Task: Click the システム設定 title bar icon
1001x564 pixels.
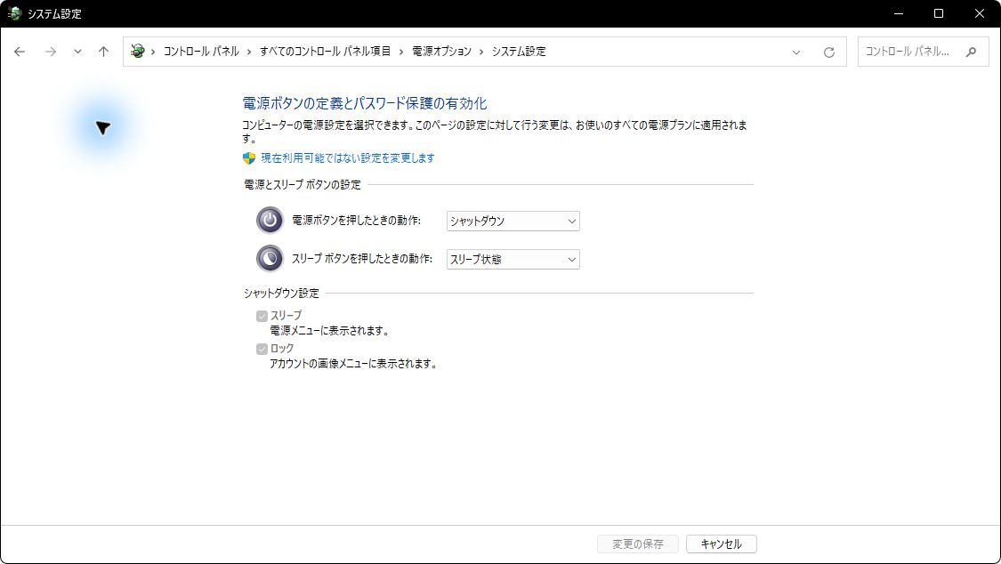Action: click(x=14, y=13)
